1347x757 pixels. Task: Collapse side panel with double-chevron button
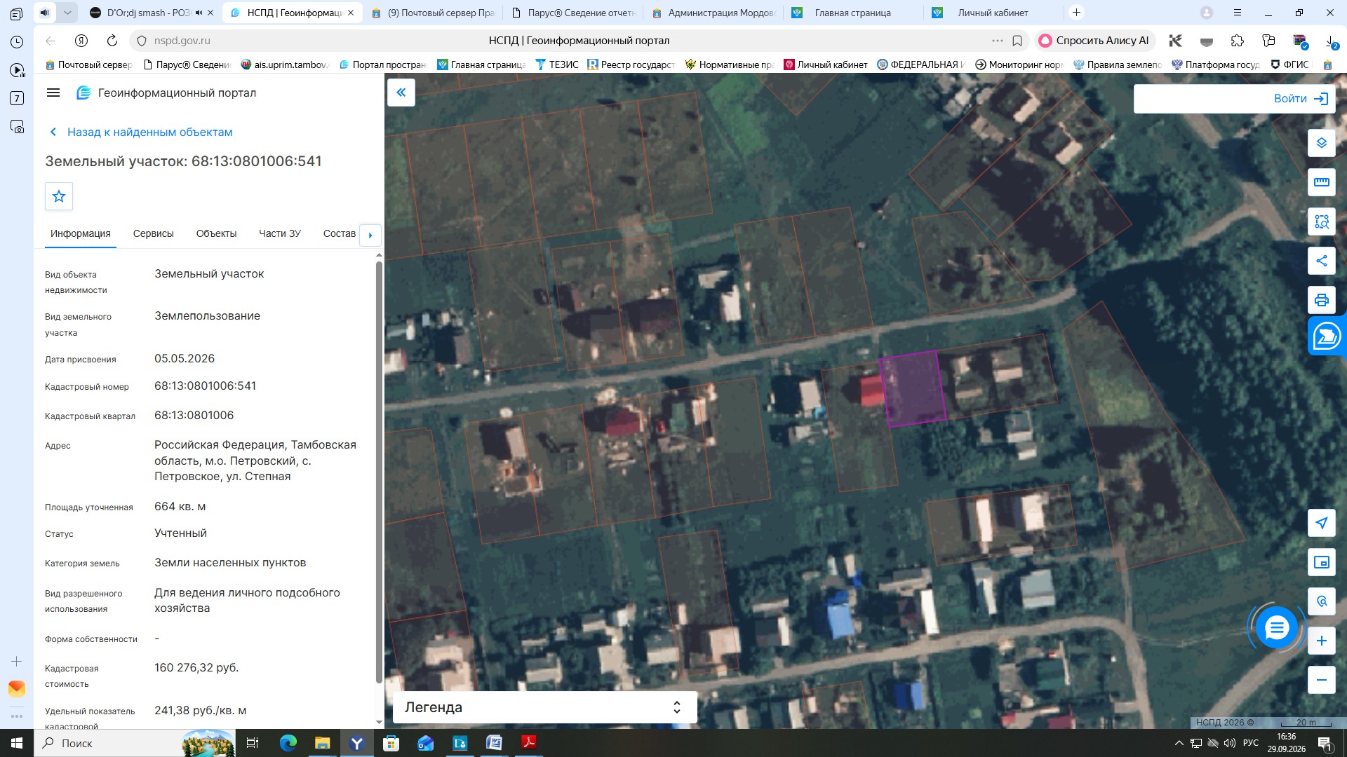pos(401,93)
